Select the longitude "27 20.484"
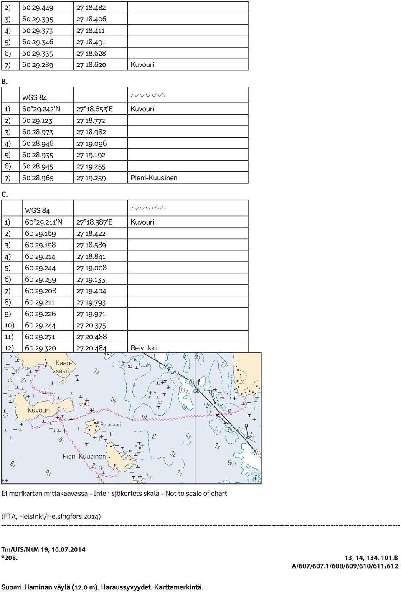401x592 pixels. click(91, 348)
